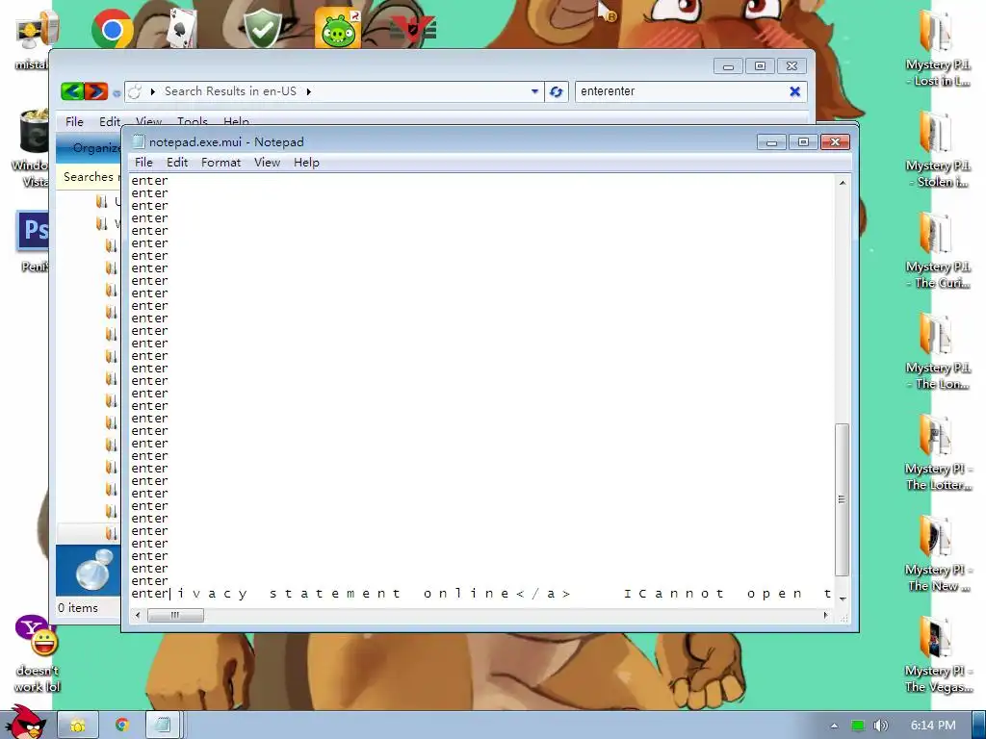This screenshot has width=986, height=739.
Task: Click Explorer back arrow button
Action: 72,91
